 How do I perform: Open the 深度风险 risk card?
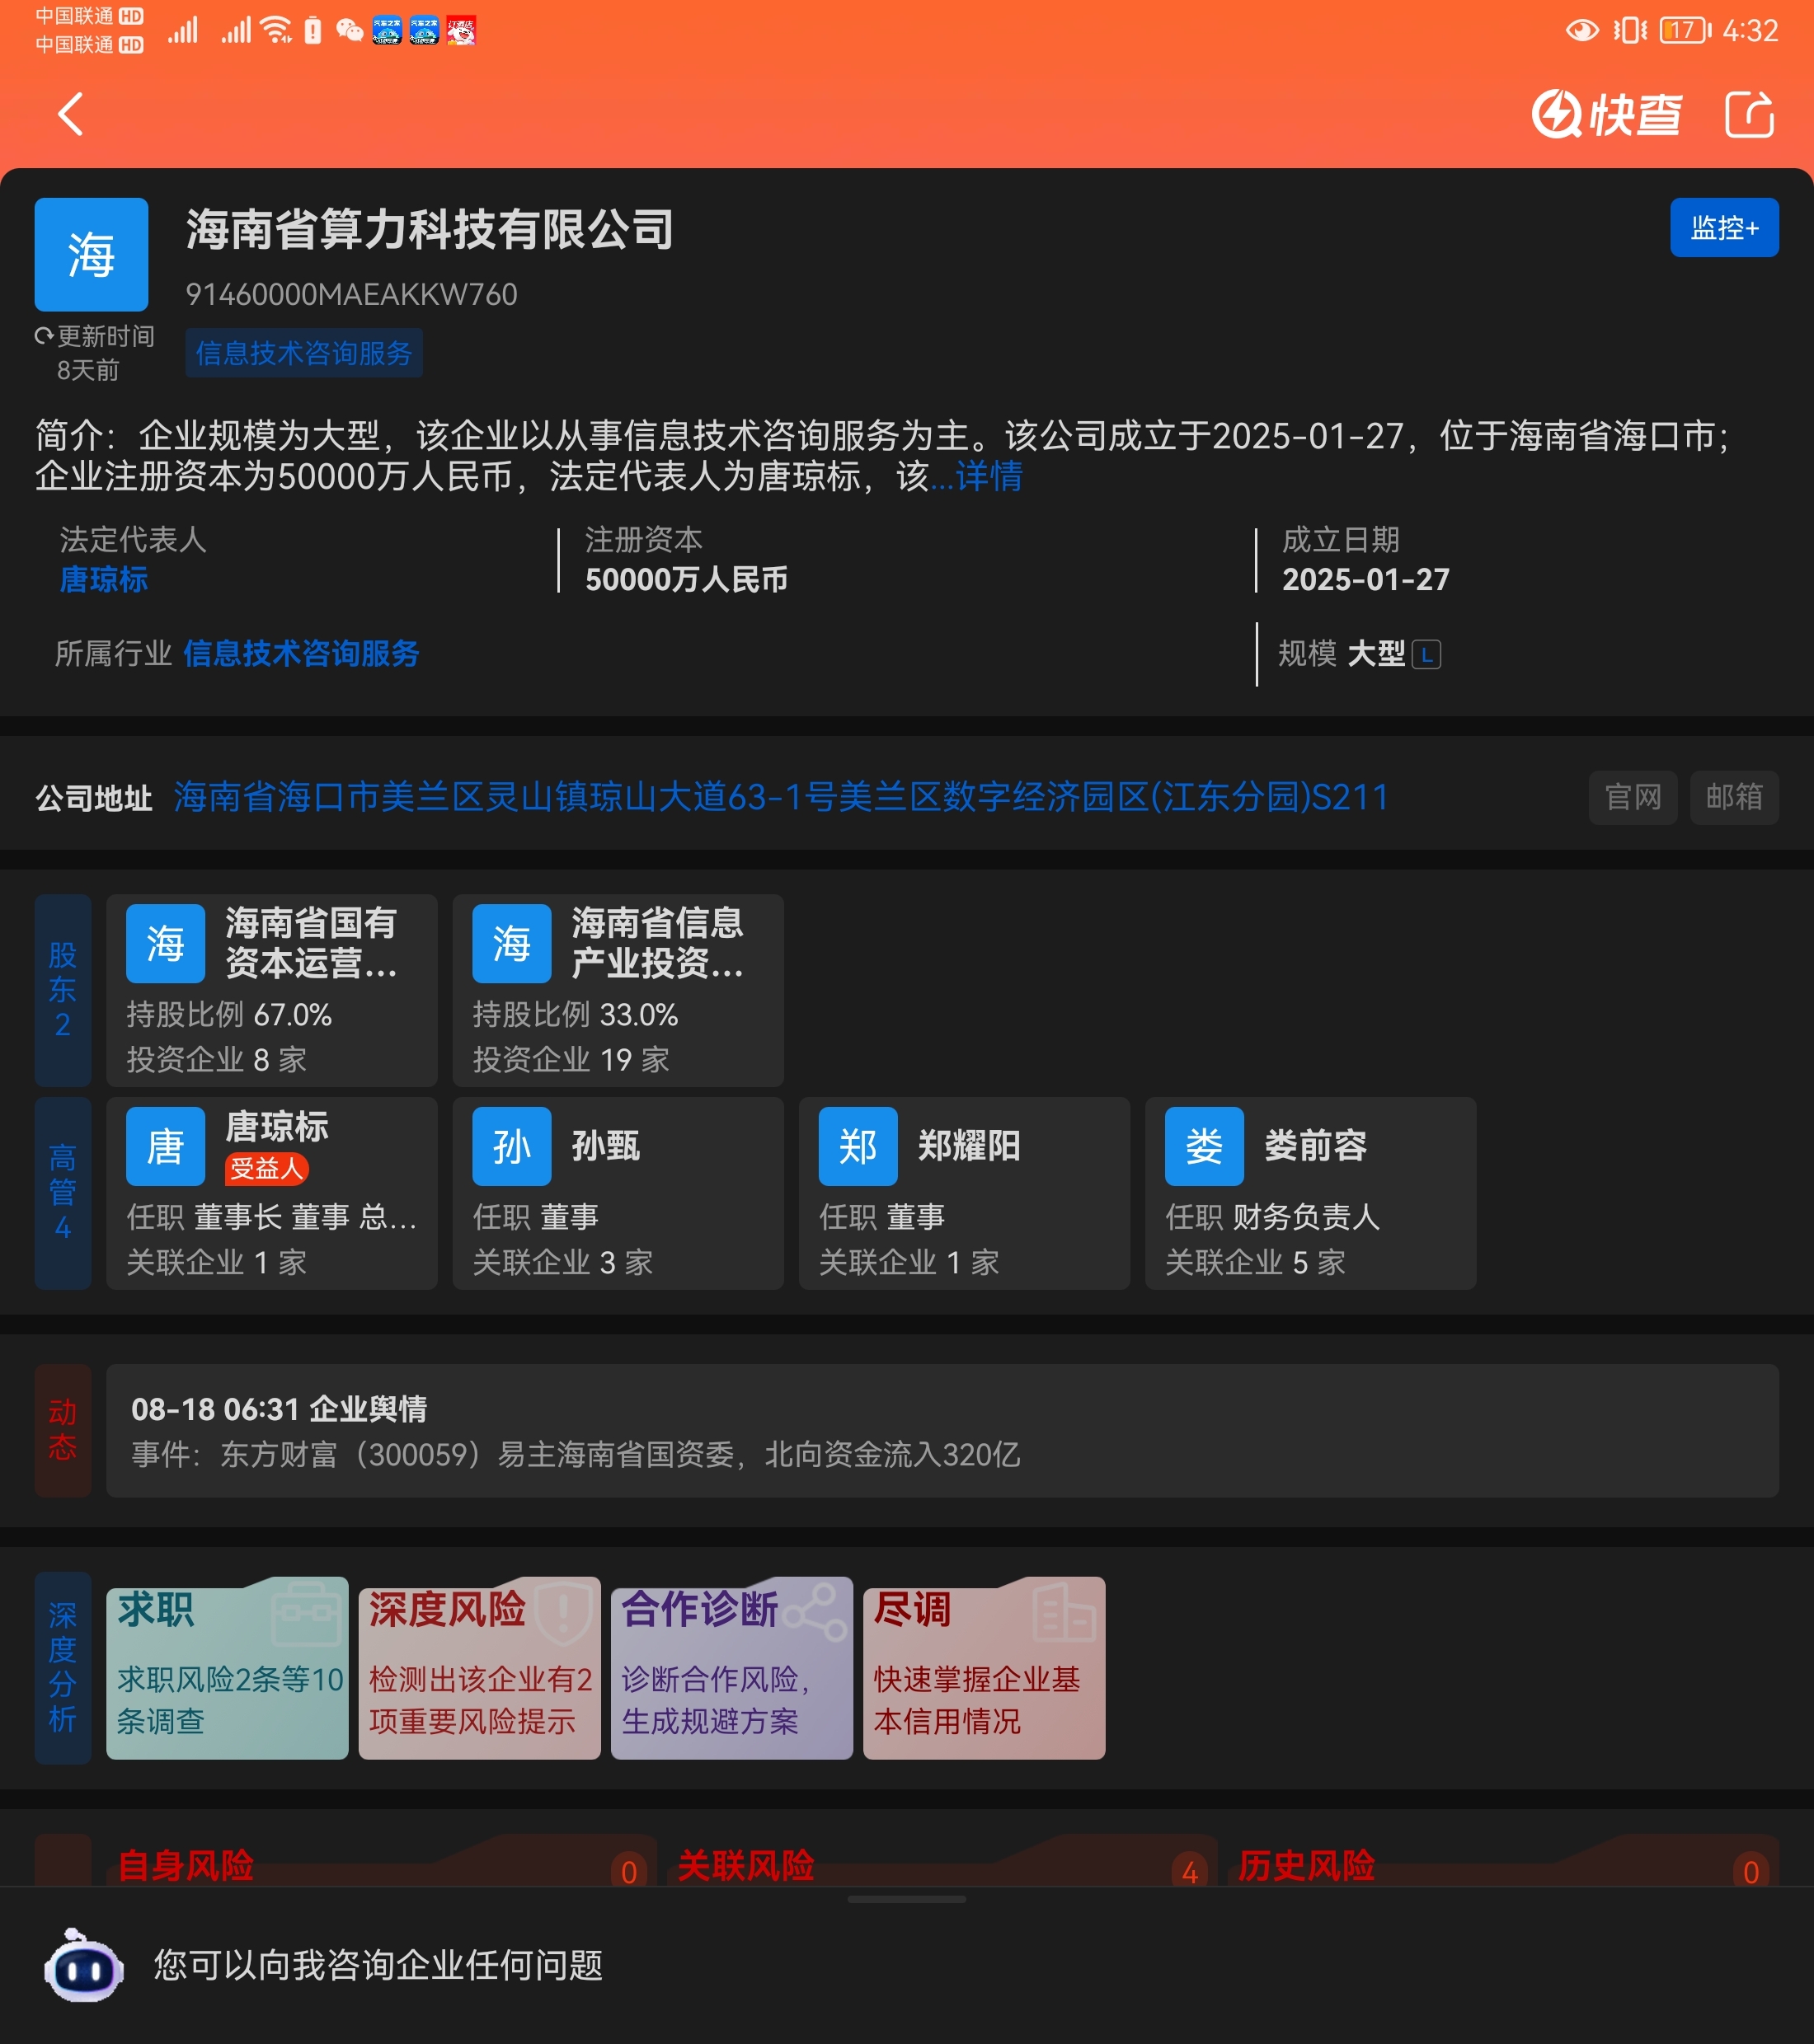click(479, 1667)
